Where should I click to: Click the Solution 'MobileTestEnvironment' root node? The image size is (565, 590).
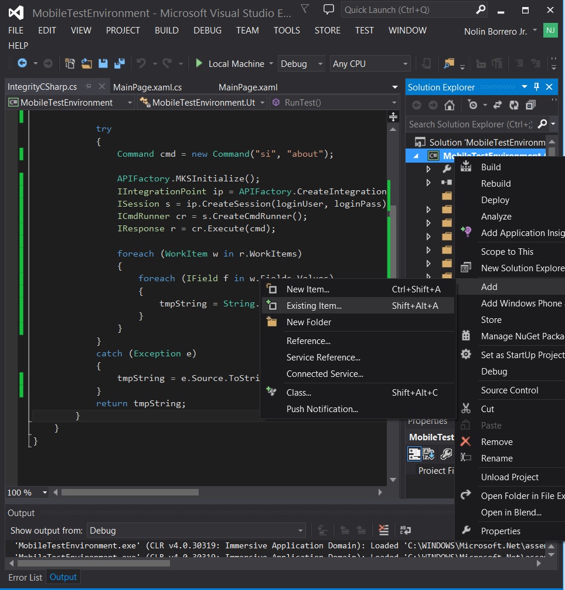(480, 142)
